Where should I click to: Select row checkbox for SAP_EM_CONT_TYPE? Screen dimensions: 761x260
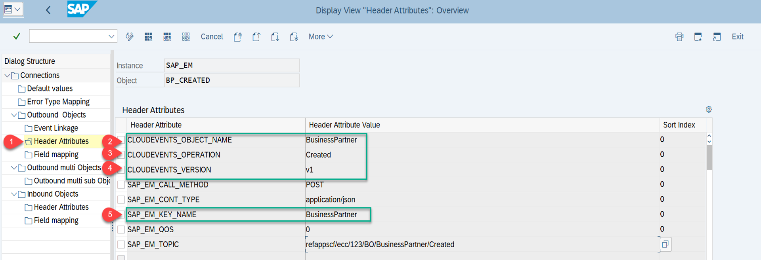tap(121, 200)
